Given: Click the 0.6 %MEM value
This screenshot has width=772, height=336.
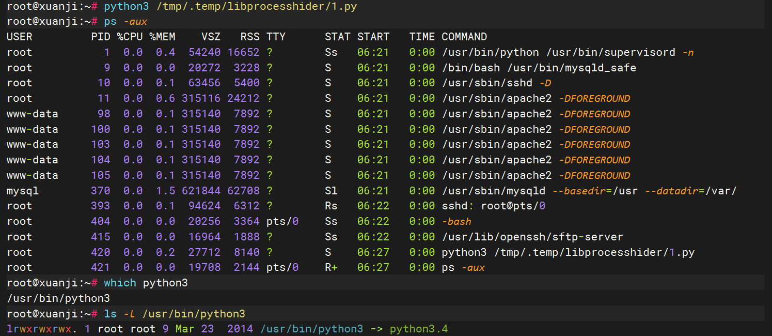Looking at the screenshot, I should tap(166, 98).
